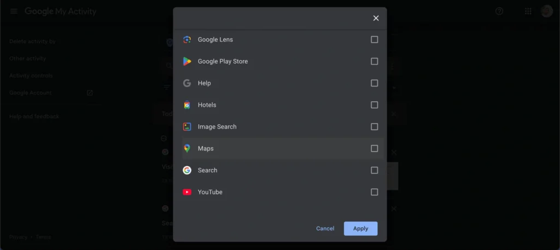Cancel the product filter dialog
Image resolution: width=560 pixels, height=250 pixels.
[325, 229]
